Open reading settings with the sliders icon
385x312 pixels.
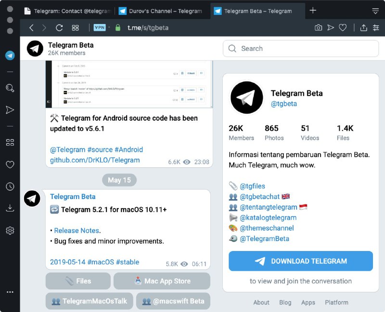coord(376,27)
